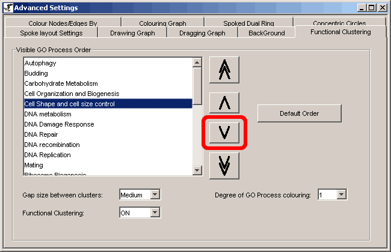
Task: Expand Degree of GO Process colouring dropdown
Action: point(342,194)
